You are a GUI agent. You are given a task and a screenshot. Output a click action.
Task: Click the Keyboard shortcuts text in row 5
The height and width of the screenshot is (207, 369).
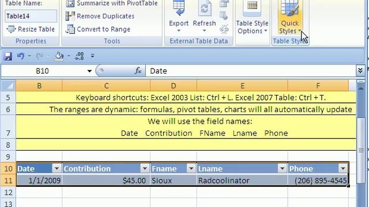(201, 97)
